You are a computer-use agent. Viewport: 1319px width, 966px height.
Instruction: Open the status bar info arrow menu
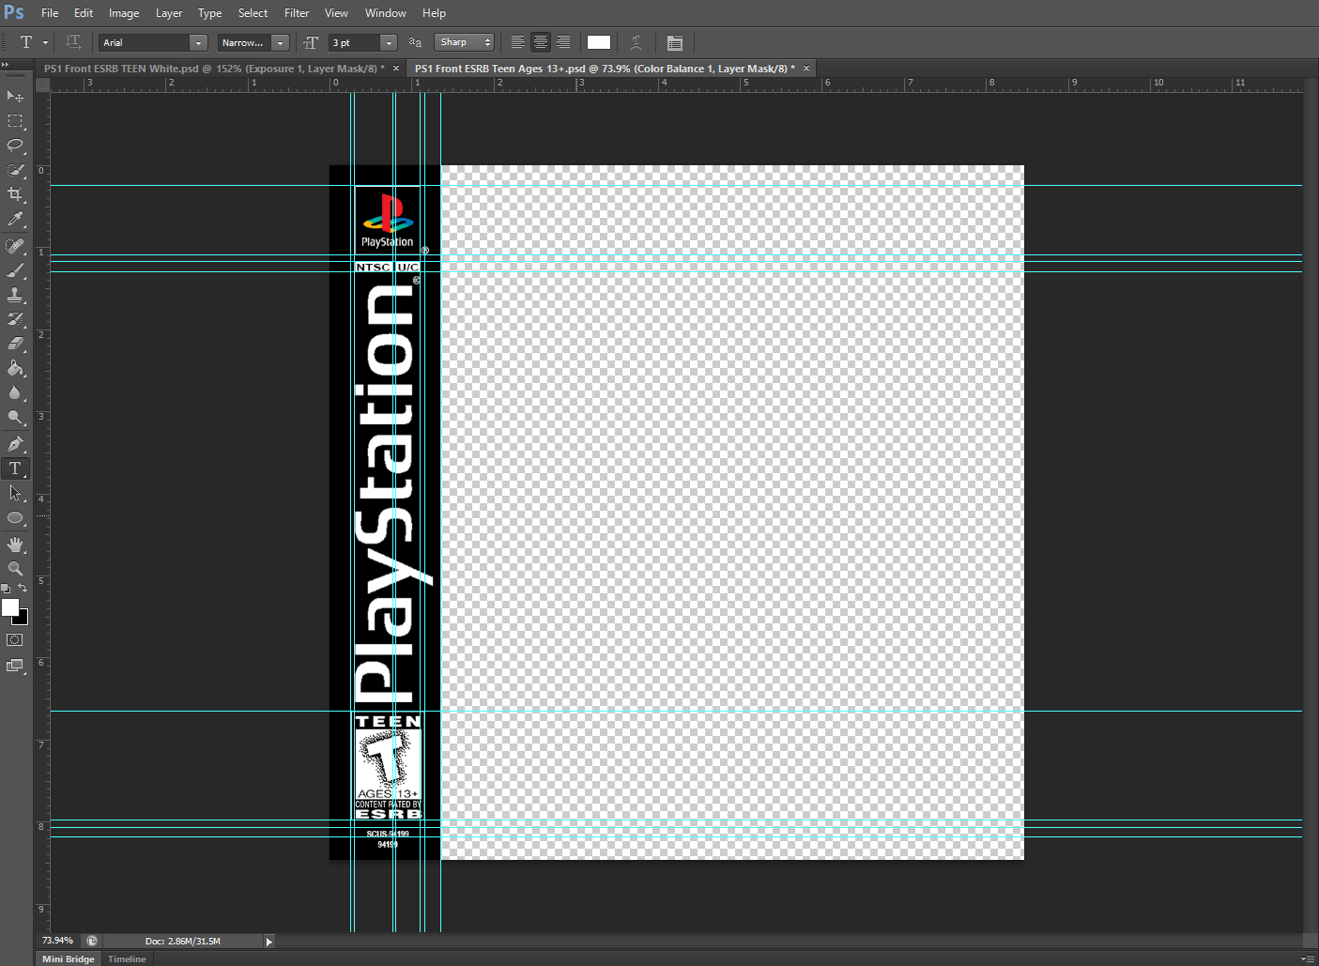(268, 942)
